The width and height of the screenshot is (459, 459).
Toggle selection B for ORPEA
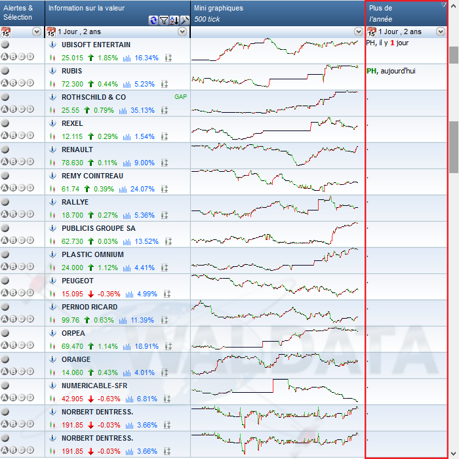(13, 345)
